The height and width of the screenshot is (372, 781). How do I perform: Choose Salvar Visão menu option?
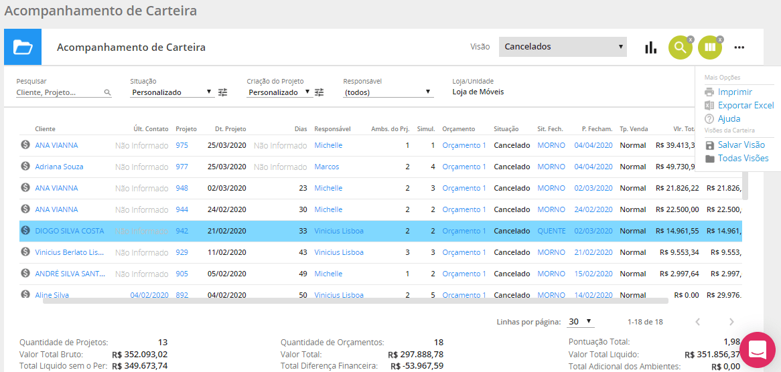click(741, 145)
